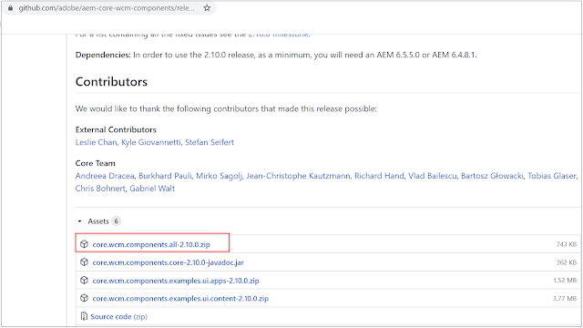This screenshot has width=583, height=328.
Task: Download core.wcm.components.all-2.10.0.zip
Action: 151,245
